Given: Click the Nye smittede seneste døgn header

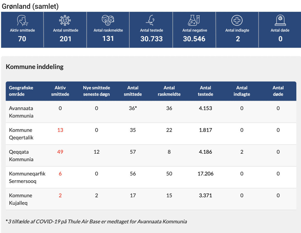Looking at the screenshot, I should [x=96, y=91].
